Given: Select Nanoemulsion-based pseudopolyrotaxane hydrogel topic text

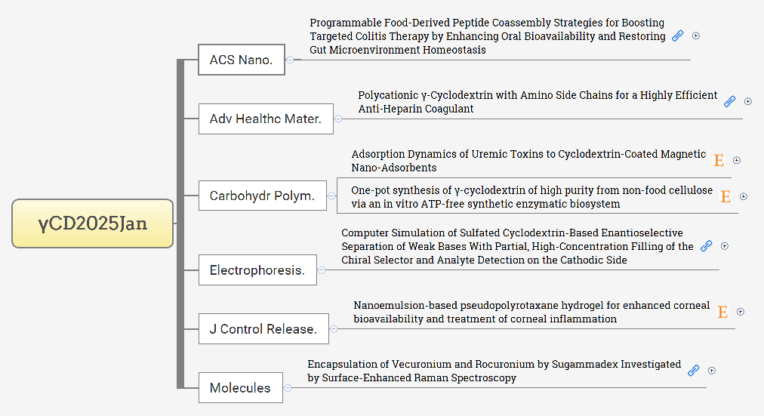Looking at the screenshot, I should point(531,313).
